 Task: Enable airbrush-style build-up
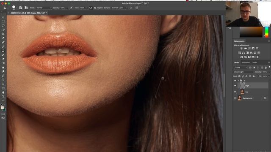pos(91,8)
